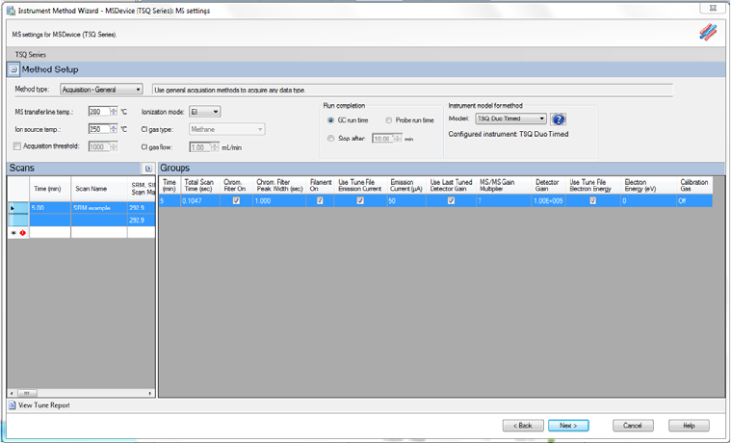Select the SRM example scan name cell
This screenshot has height=443, width=731.
[99, 208]
